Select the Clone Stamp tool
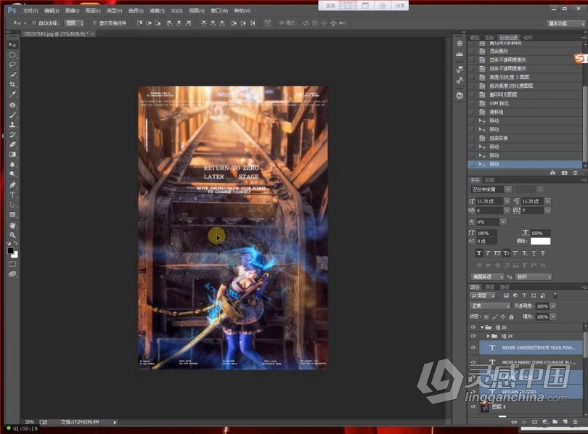Viewport: 588px width, 434px height. coord(12,124)
